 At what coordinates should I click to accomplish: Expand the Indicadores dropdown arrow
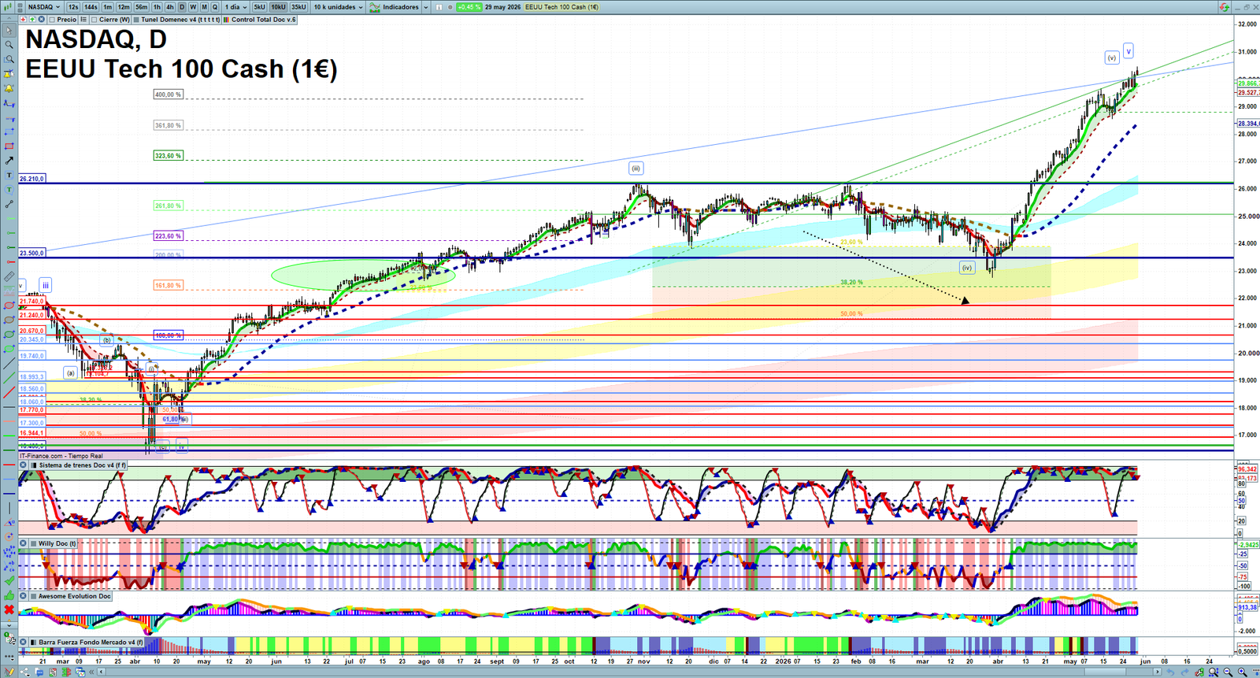[x=426, y=7]
